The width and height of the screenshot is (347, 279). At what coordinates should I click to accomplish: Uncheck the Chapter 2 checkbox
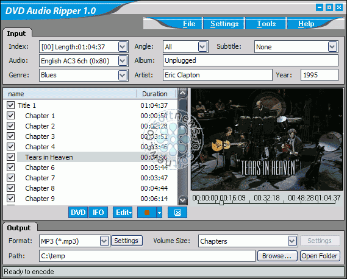[10, 125]
